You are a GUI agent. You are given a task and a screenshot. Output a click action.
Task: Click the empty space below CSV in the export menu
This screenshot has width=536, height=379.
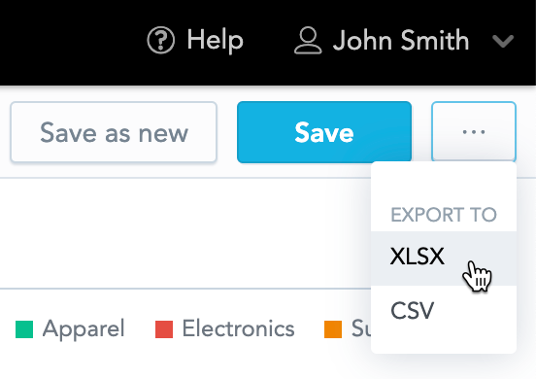point(444,344)
